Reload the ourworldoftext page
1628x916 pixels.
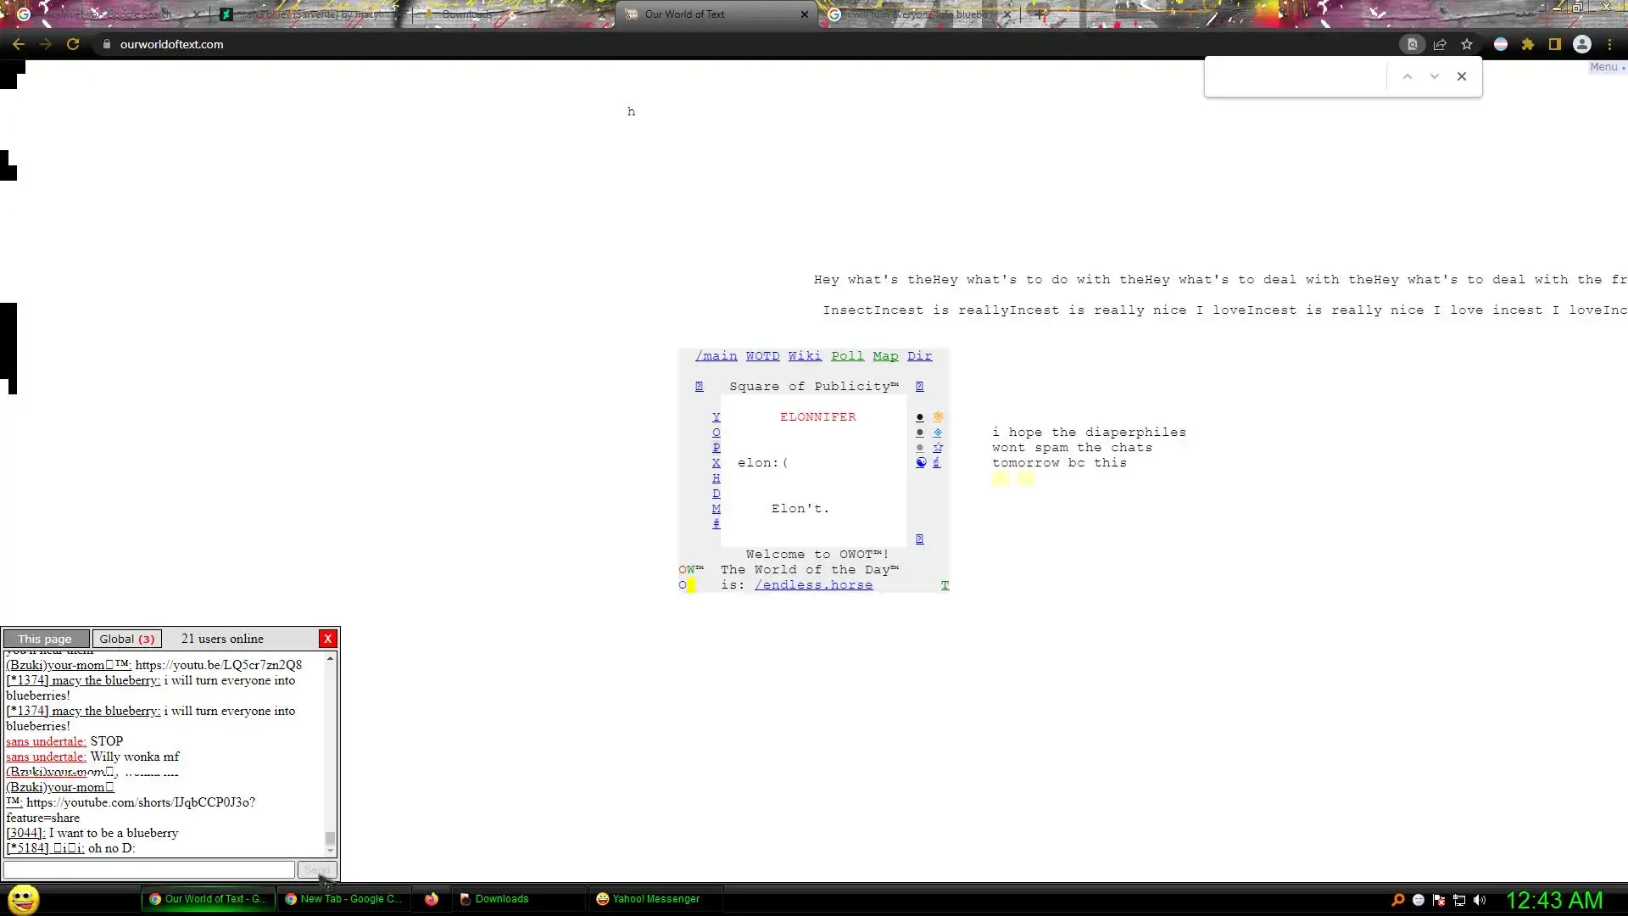point(73,44)
